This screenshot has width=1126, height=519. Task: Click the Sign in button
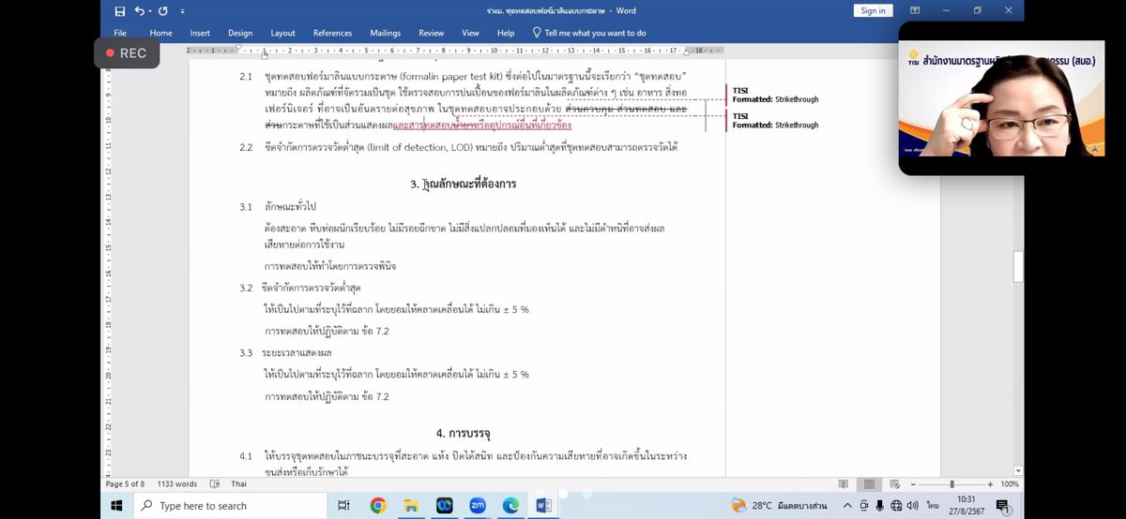pyautogui.click(x=873, y=10)
